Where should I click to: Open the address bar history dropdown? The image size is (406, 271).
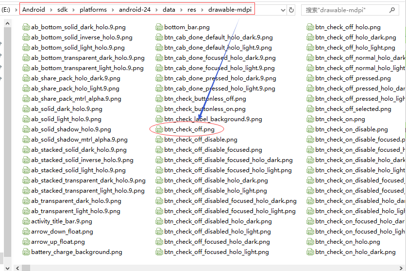[283, 10]
